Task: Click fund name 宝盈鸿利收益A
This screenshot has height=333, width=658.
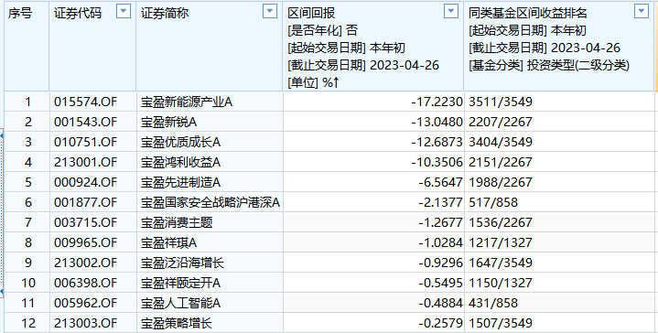Action: 181,162
